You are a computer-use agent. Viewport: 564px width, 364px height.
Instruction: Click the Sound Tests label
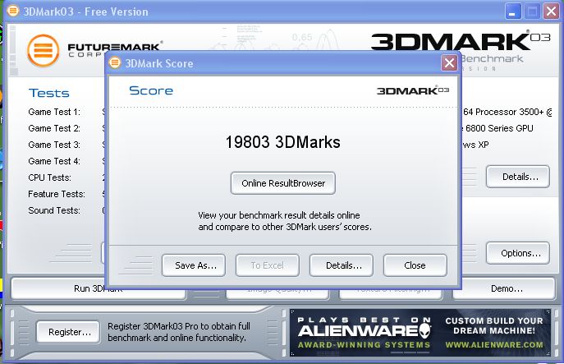click(54, 210)
